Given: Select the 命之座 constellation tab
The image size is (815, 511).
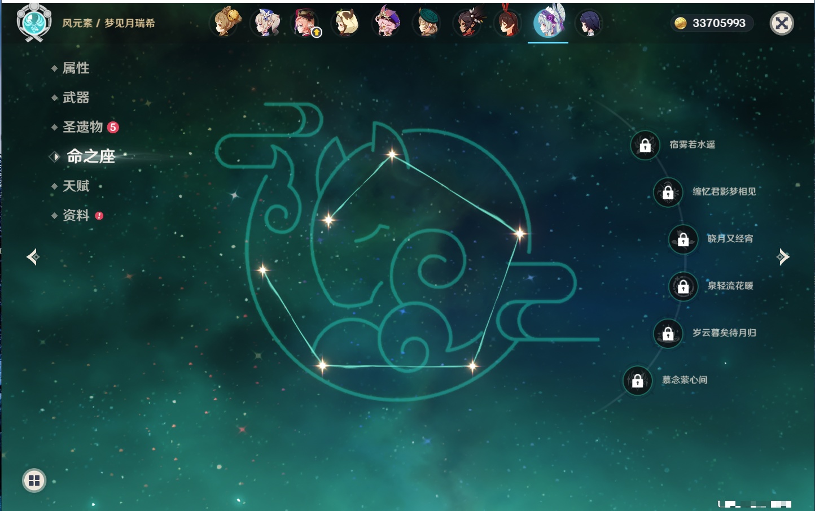Looking at the screenshot, I should [91, 156].
